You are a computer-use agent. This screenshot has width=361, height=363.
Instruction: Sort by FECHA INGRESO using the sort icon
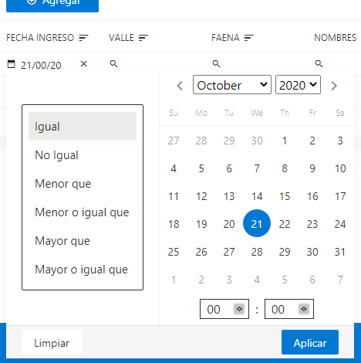[x=83, y=38]
